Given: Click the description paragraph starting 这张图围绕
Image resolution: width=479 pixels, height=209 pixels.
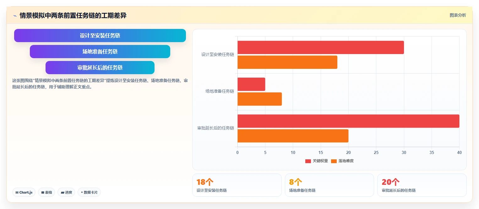Looking at the screenshot, I should tap(100, 84).
